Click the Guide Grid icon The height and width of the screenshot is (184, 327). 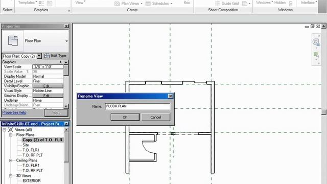[x=217, y=4]
